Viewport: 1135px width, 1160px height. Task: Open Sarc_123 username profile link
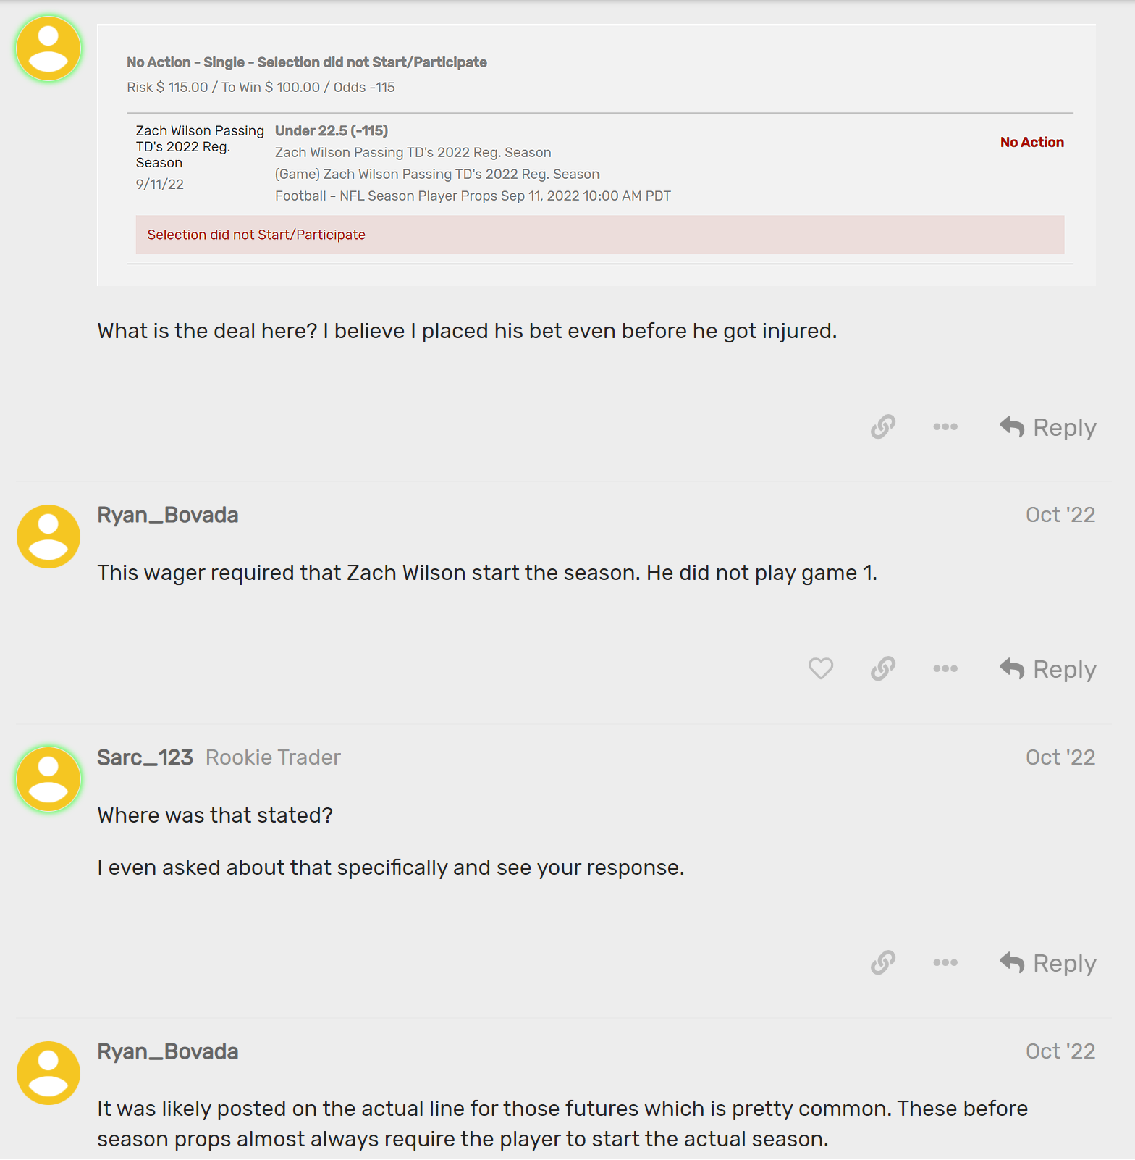[145, 757]
